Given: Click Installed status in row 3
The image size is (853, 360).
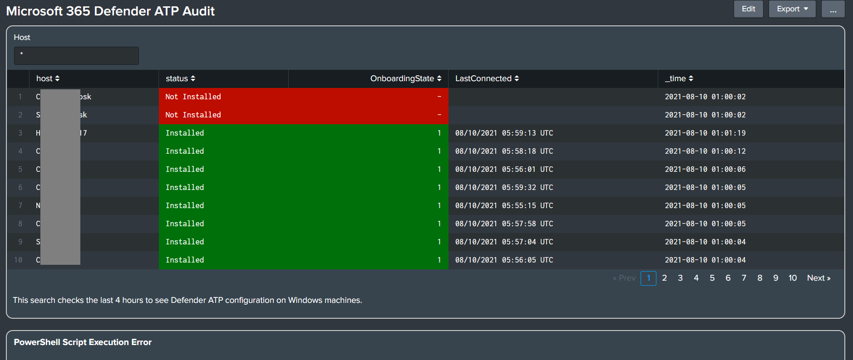Looking at the screenshot, I should coord(185,133).
